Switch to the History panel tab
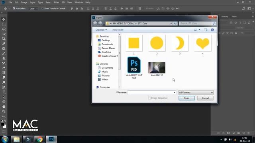The image size is (255, 143). [225, 17]
